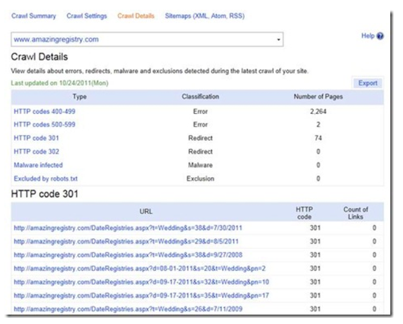Open URL ending s=38&d=7/30/2011
403x324 pixels.
point(128,228)
